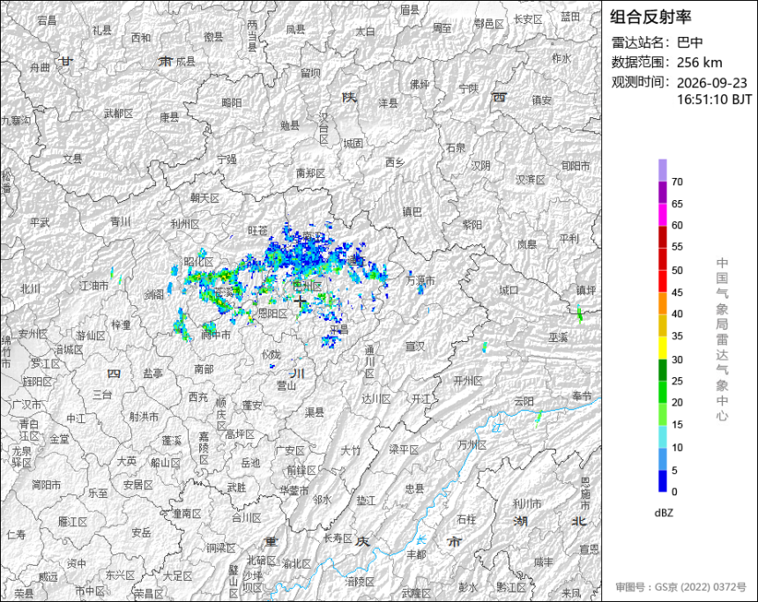Image resolution: width=758 pixels, height=602 pixels.
Task: Click the dBZ unit label under legend
Action: [x=663, y=513]
